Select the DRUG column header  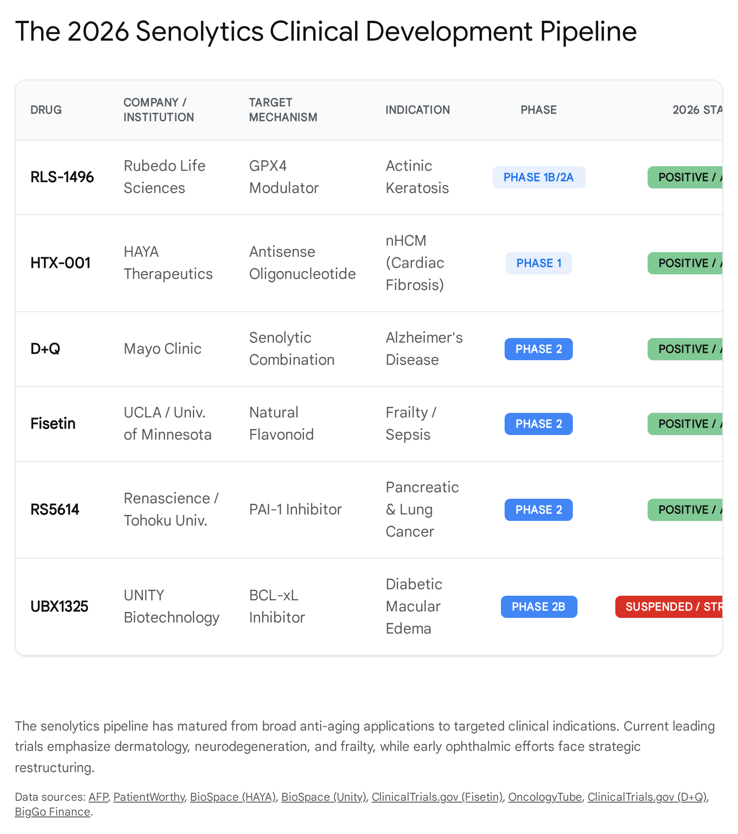tap(46, 110)
